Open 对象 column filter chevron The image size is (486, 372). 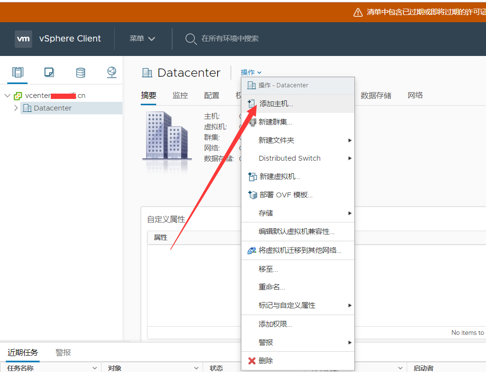(196, 368)
